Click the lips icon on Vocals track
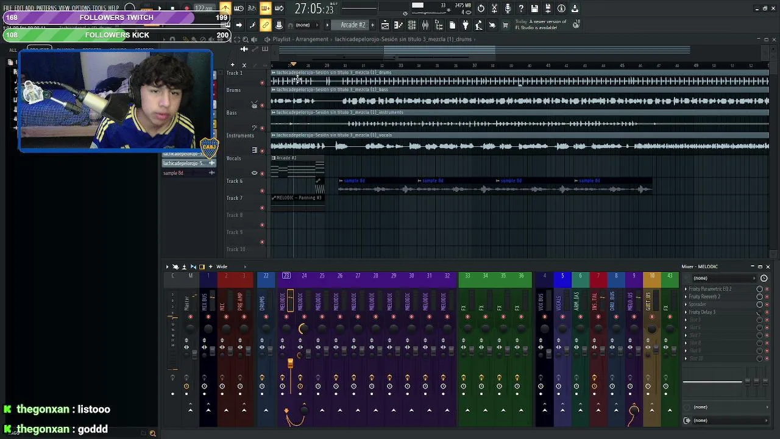This screenshot has height=439, width=780. point(254,173)
